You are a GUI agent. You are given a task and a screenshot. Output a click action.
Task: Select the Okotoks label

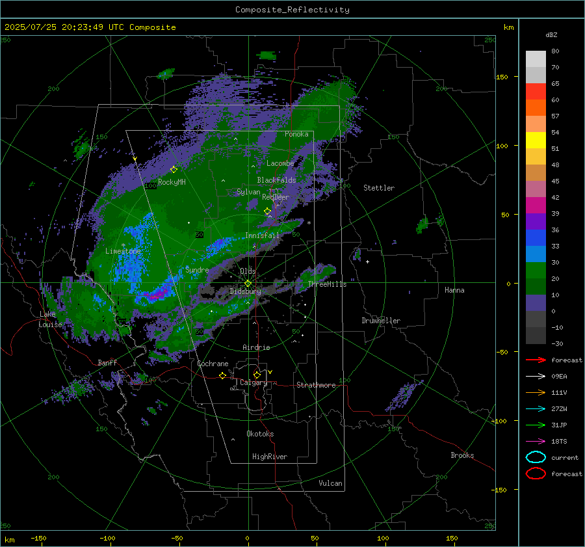pyautogui.click(x=260, y=434)
